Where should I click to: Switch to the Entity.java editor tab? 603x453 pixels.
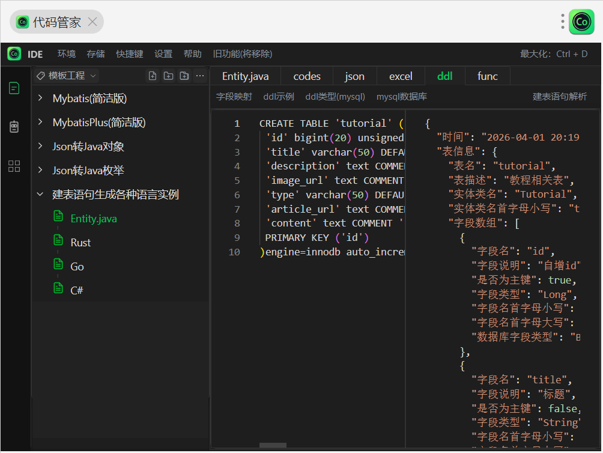pos(245,76)
